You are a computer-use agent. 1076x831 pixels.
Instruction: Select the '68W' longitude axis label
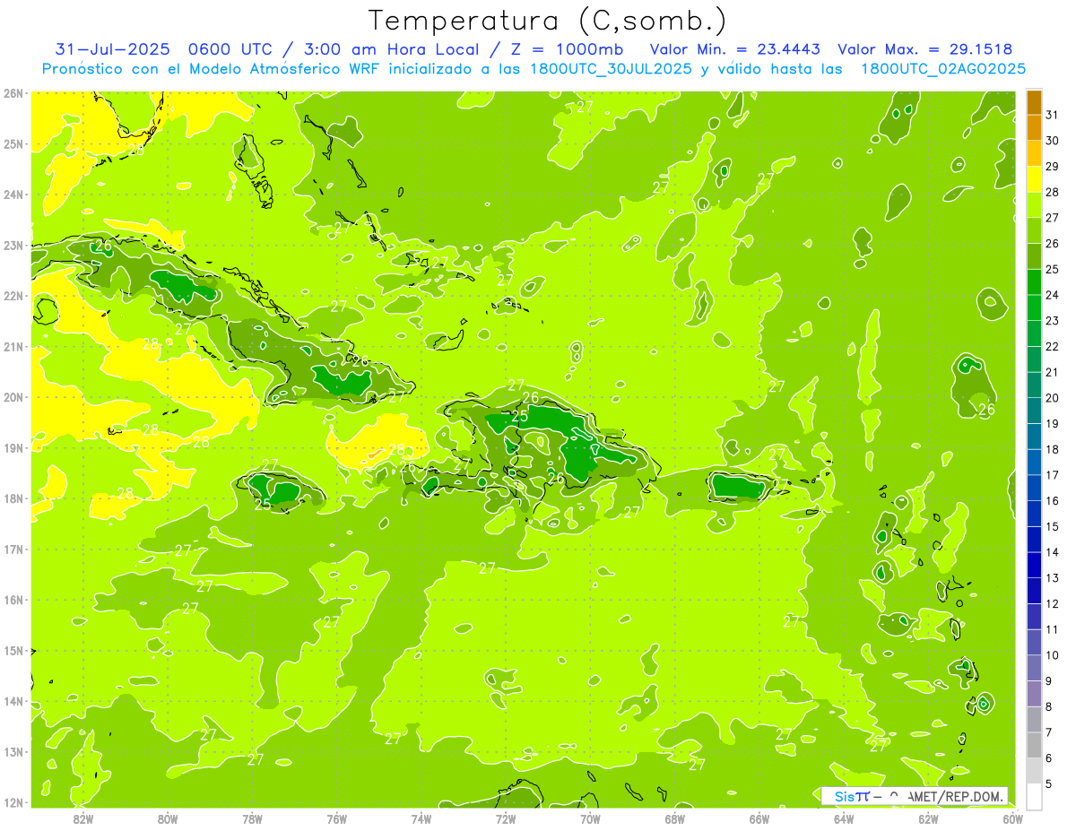(675, 818)
